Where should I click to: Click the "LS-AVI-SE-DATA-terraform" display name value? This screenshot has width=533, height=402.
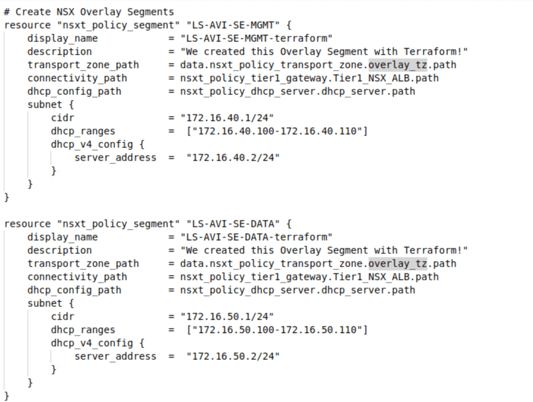pos(256,237)
